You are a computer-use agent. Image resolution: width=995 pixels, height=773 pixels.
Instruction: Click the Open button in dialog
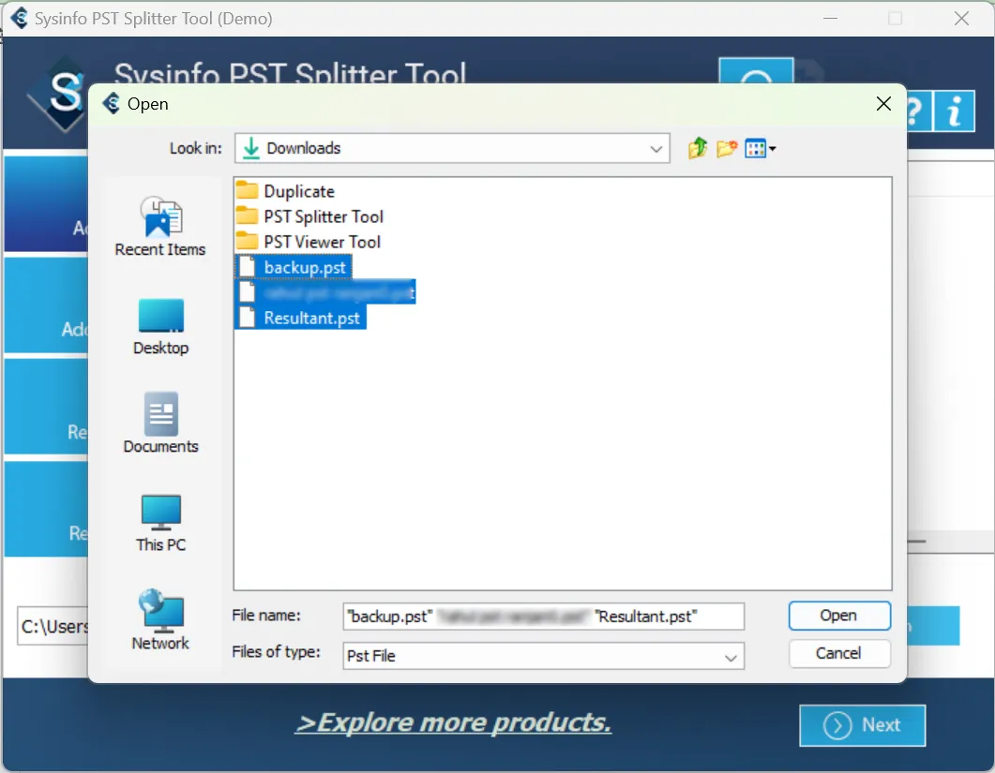point(839,616)
